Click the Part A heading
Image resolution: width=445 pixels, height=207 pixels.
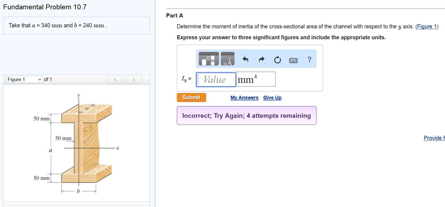[x=175, y=16]
